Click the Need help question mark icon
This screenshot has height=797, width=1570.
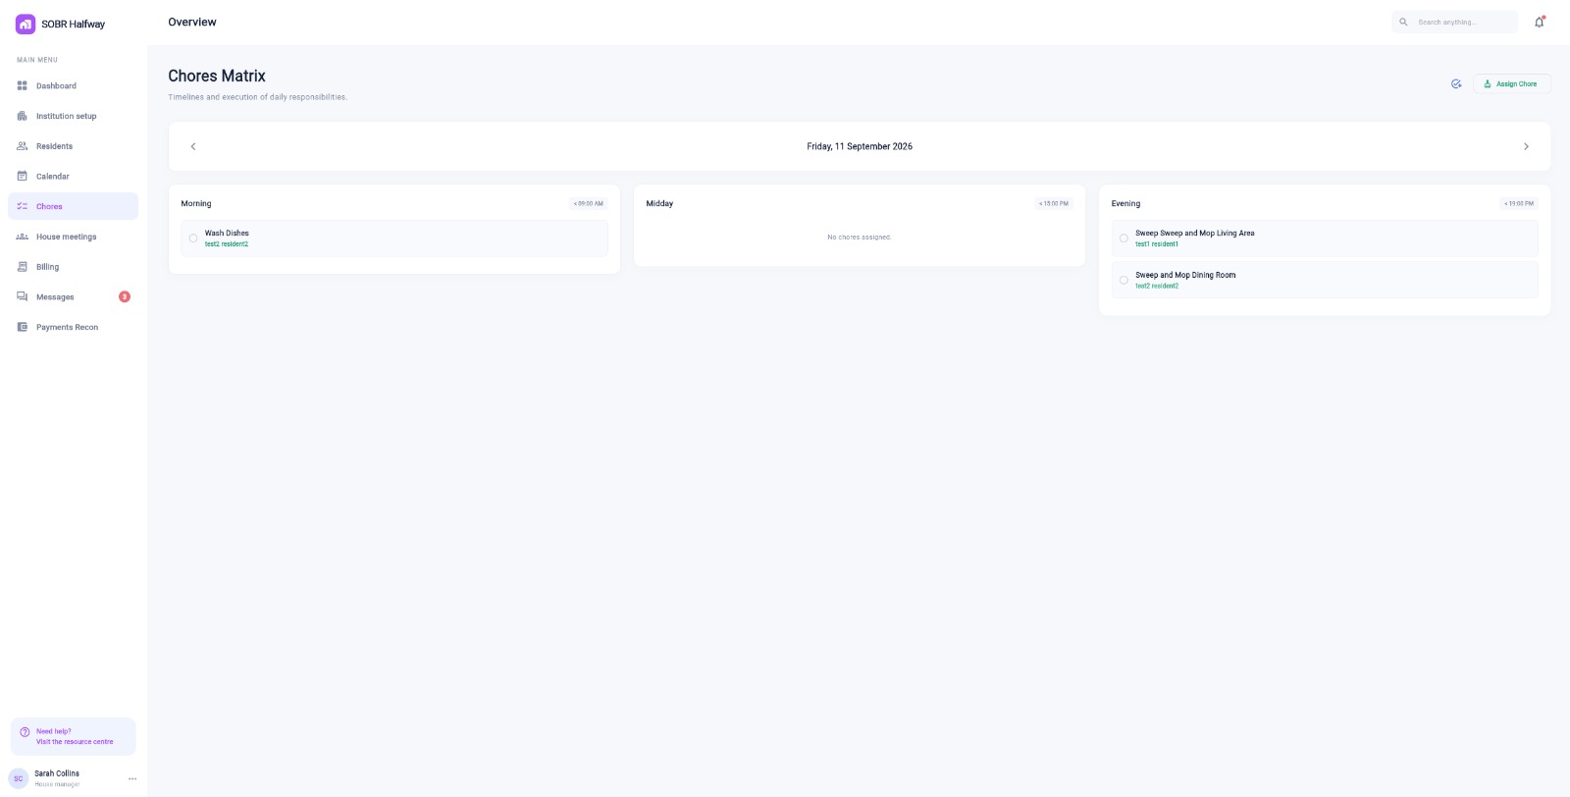pos(25,732)
